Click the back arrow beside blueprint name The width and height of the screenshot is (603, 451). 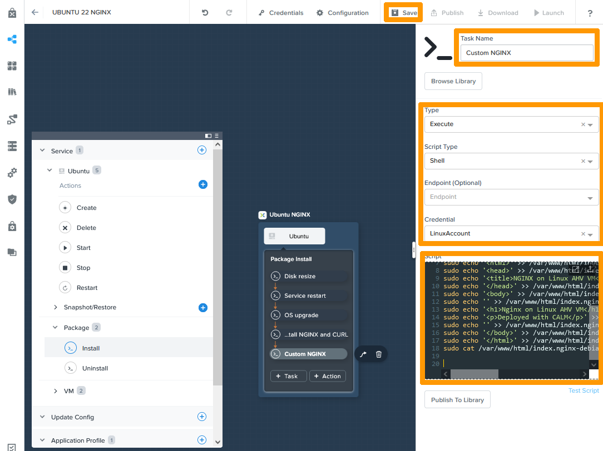point(35,12)
